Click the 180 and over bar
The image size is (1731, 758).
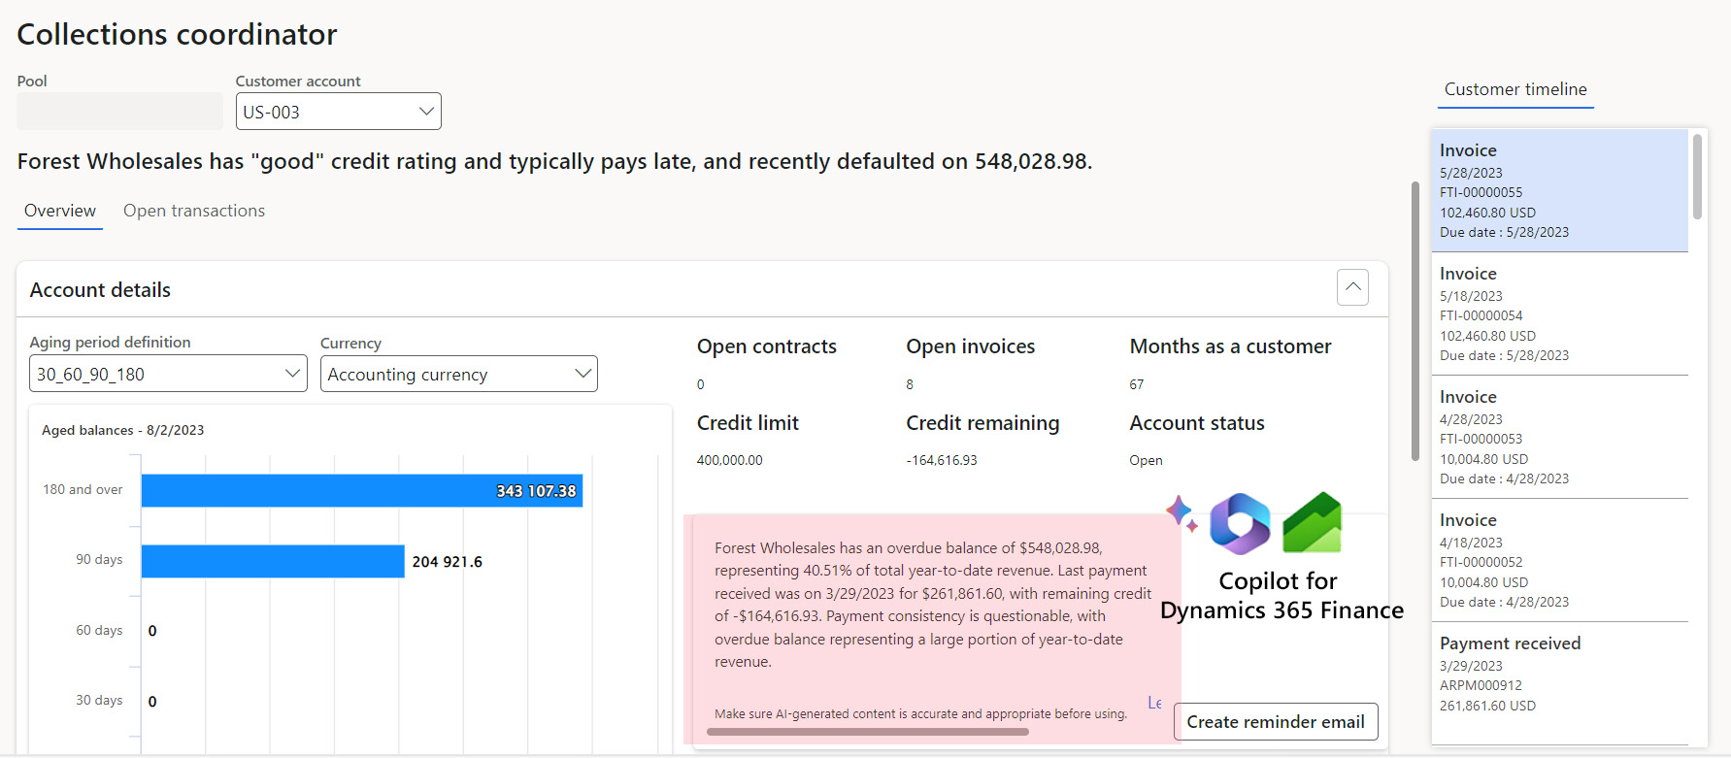point(362,490)
